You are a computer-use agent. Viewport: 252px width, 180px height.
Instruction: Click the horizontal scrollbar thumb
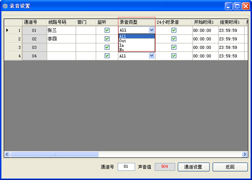(x=54, y=154)
